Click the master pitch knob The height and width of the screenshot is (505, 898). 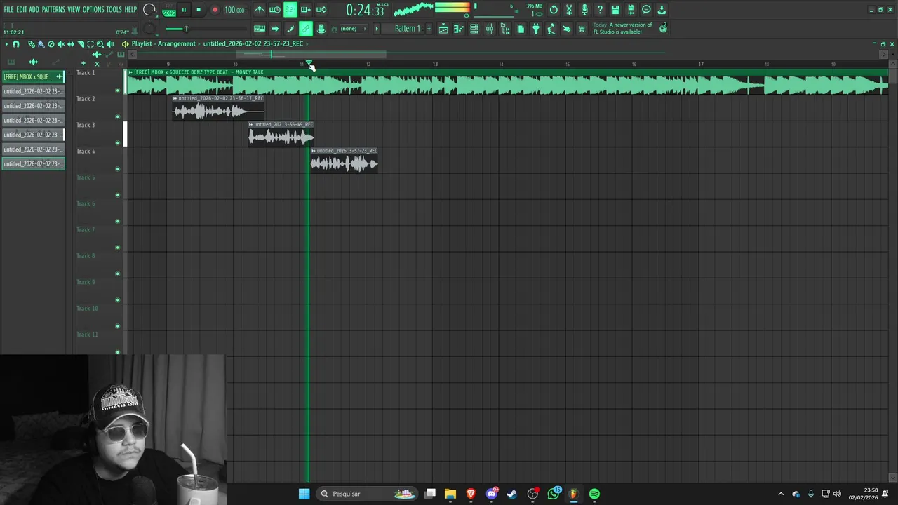(149, 28)
